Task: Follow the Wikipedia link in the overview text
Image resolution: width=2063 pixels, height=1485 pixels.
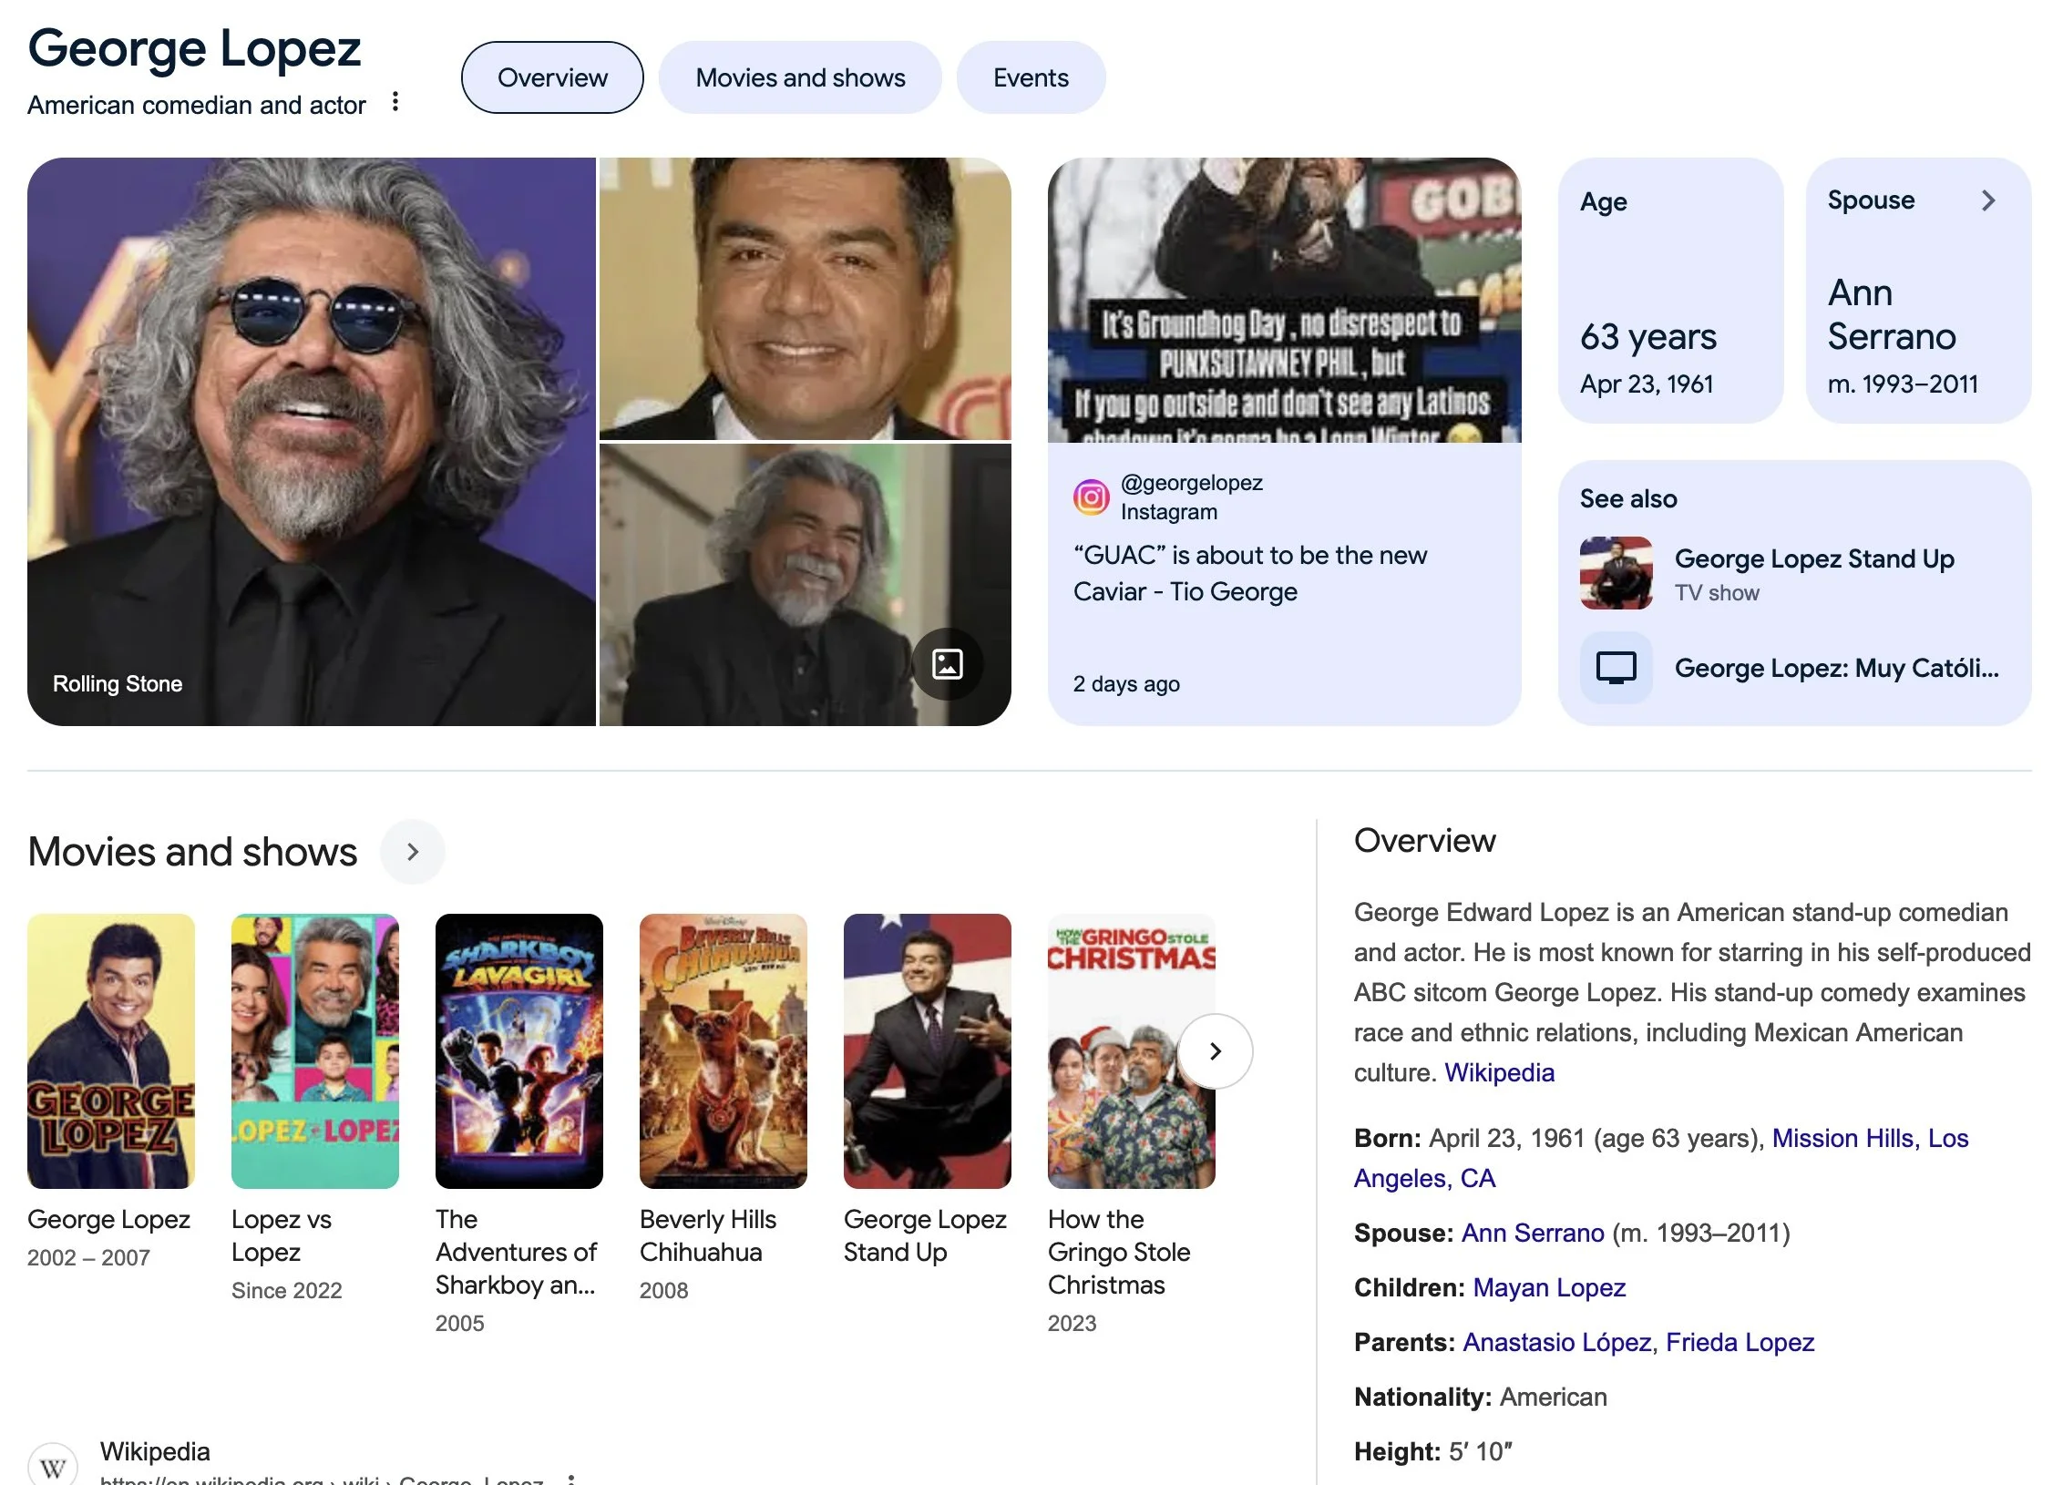Action: [x=1499, y=1072]
